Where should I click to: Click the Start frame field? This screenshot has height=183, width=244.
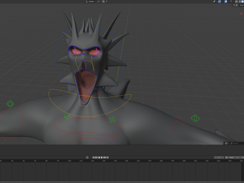[x=234, y=158]
